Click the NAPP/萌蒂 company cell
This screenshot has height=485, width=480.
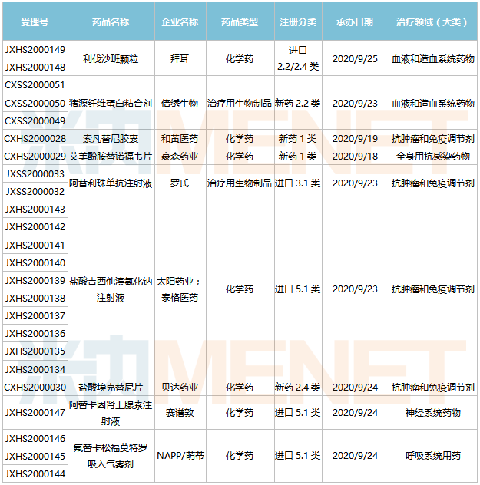pos(180,456)
